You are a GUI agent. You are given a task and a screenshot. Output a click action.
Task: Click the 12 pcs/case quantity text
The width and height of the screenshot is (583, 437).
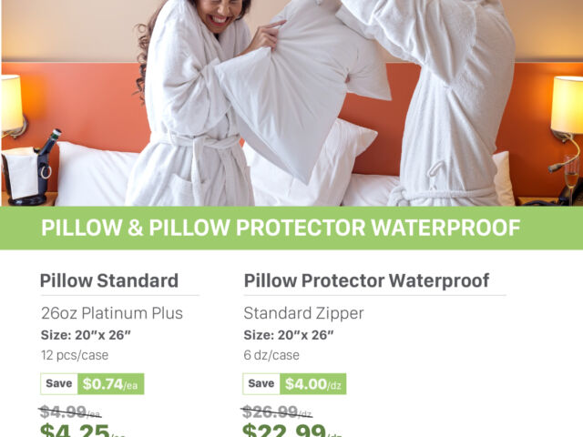pos(75,355)
